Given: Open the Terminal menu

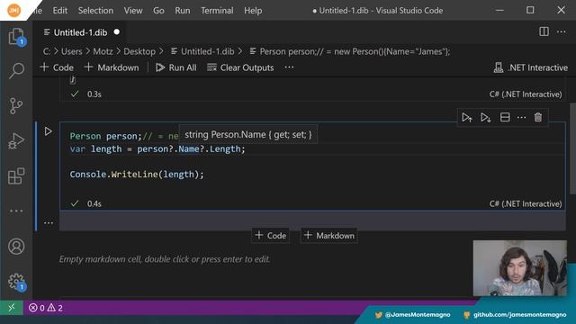Looking at the screenshot, I should point(217,10).
